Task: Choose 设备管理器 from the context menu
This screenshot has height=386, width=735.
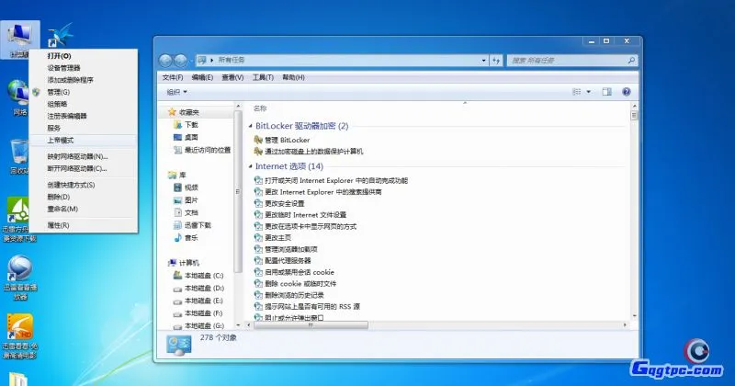Action: [x=84, y=68]
